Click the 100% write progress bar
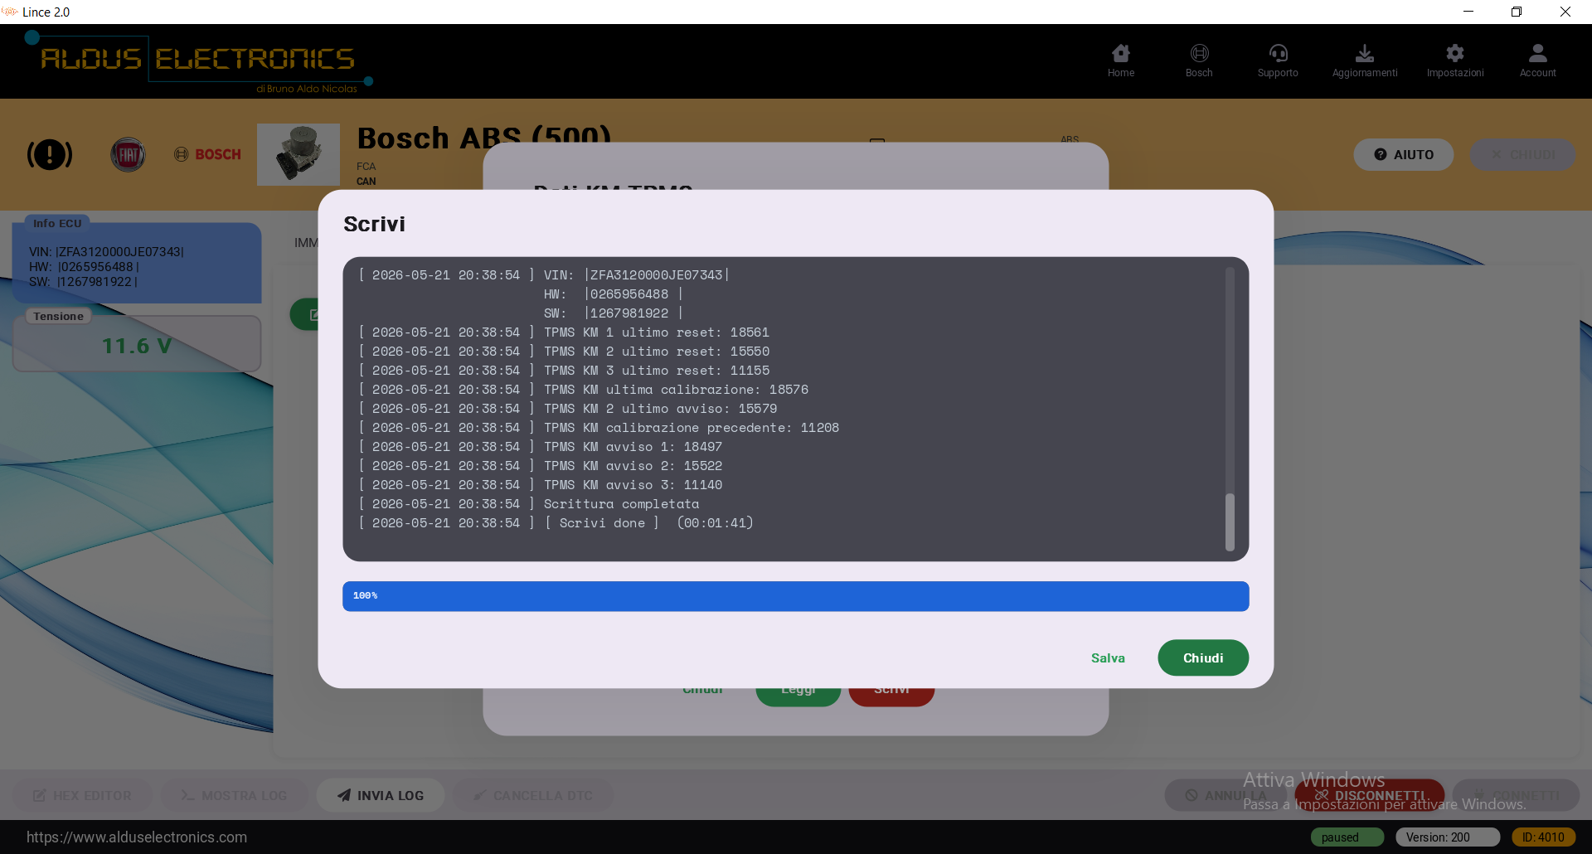The height and width of the screenshot is (854, 1592). tap(796, 596)
